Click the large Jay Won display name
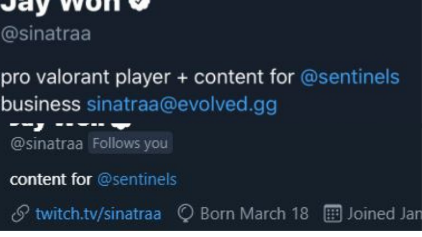 tap(61, 5)
